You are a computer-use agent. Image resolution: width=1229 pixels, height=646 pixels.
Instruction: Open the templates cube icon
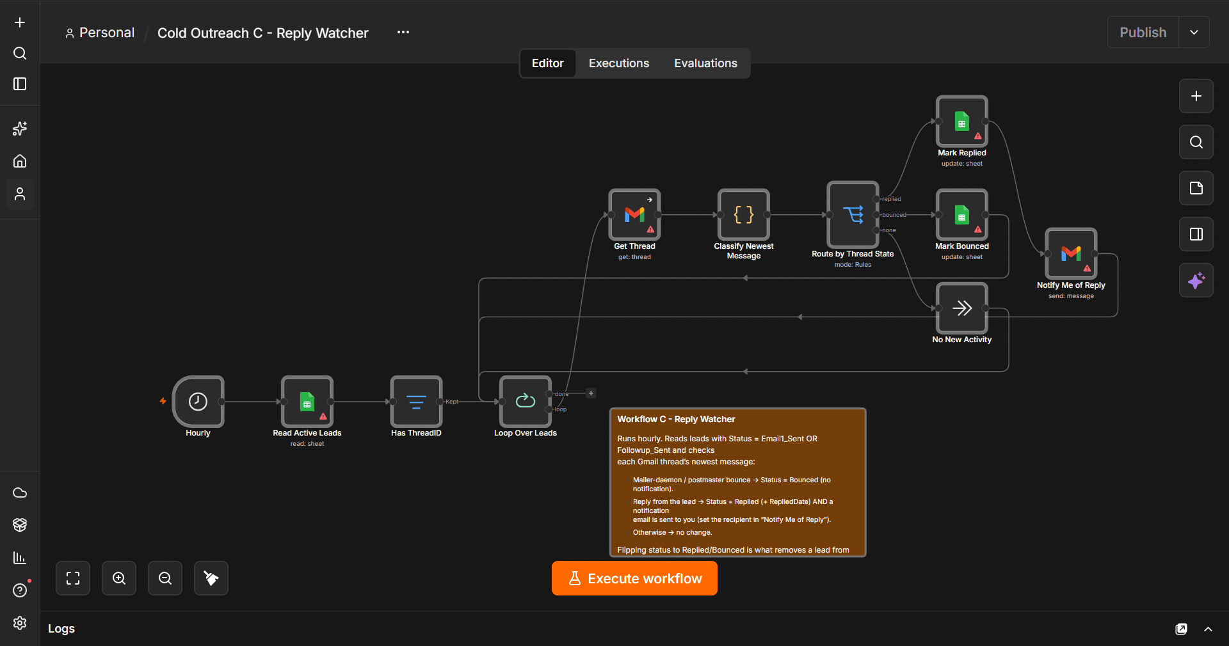pyautogui.click(x=20, y=525)
